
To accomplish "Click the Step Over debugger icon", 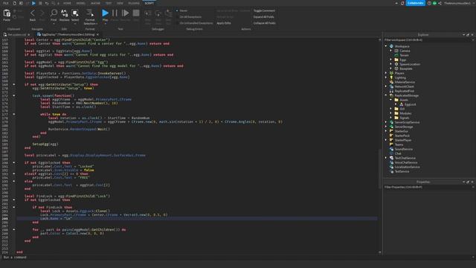I will (x=158, y=13).
